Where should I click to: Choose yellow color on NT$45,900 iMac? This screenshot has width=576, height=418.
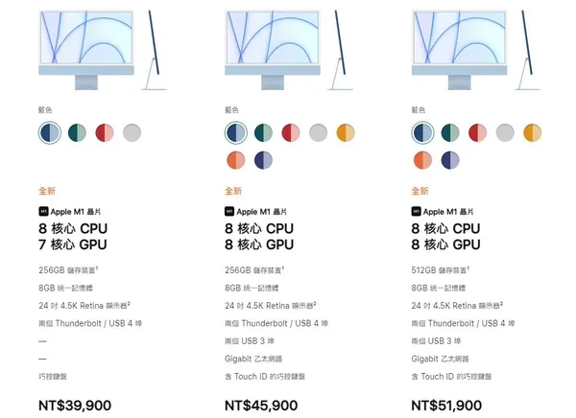[x=346, y=132]
